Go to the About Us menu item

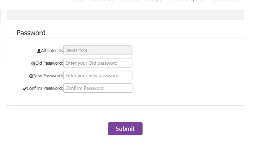tap(102, 1)
